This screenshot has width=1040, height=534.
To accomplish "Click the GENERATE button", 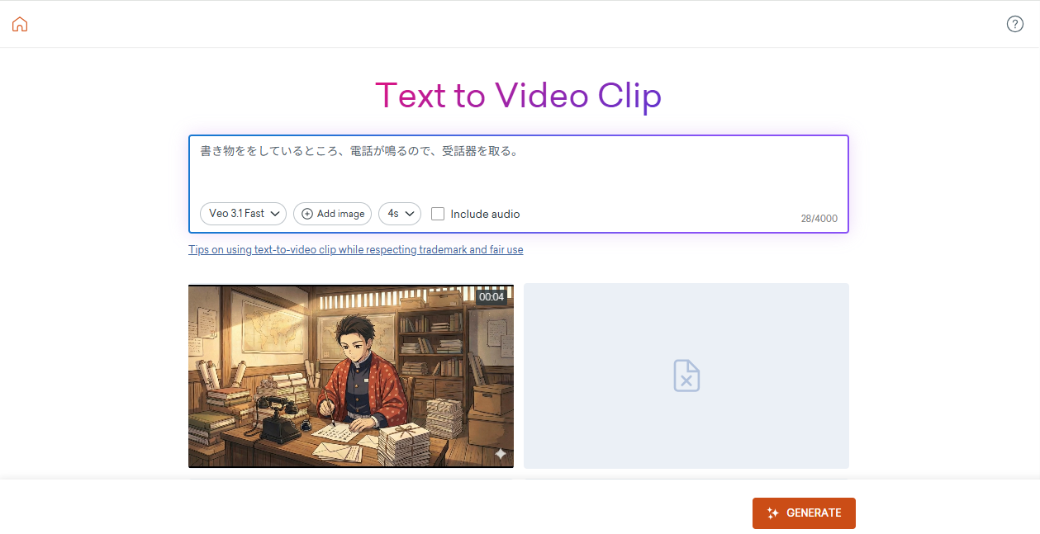I will pyautogui.click(x=803, y=513).
